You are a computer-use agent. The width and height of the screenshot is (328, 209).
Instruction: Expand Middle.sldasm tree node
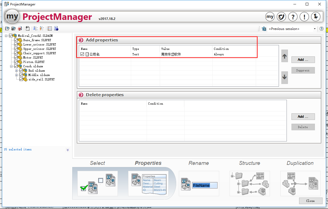(17, 75)
